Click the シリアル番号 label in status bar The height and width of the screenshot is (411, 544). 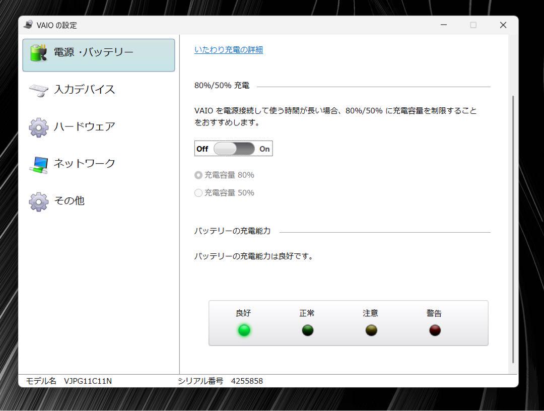[200, 381]
